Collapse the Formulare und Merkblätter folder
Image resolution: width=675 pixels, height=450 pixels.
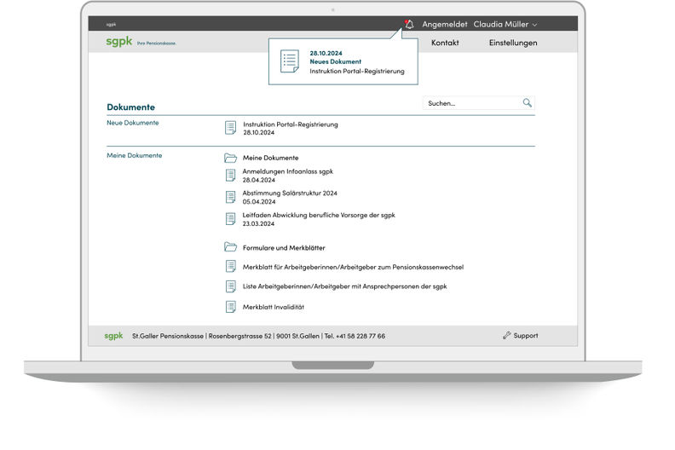(282, 247)
